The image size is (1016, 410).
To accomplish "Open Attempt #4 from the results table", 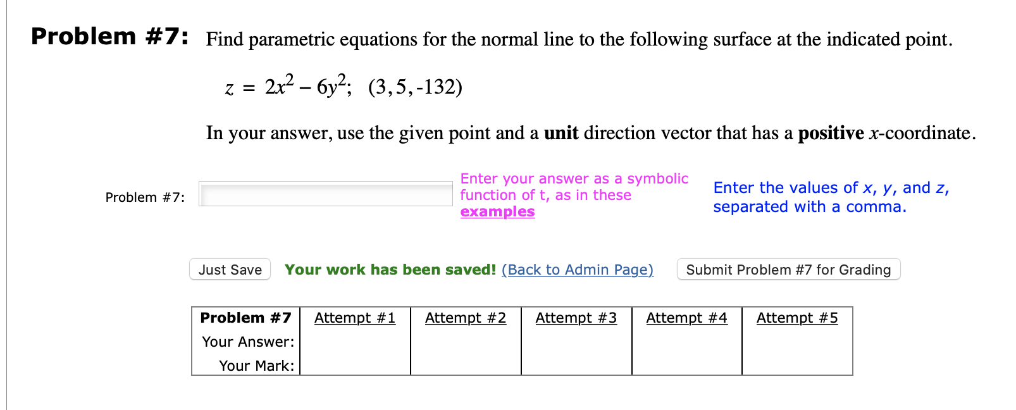I will 687,318.
